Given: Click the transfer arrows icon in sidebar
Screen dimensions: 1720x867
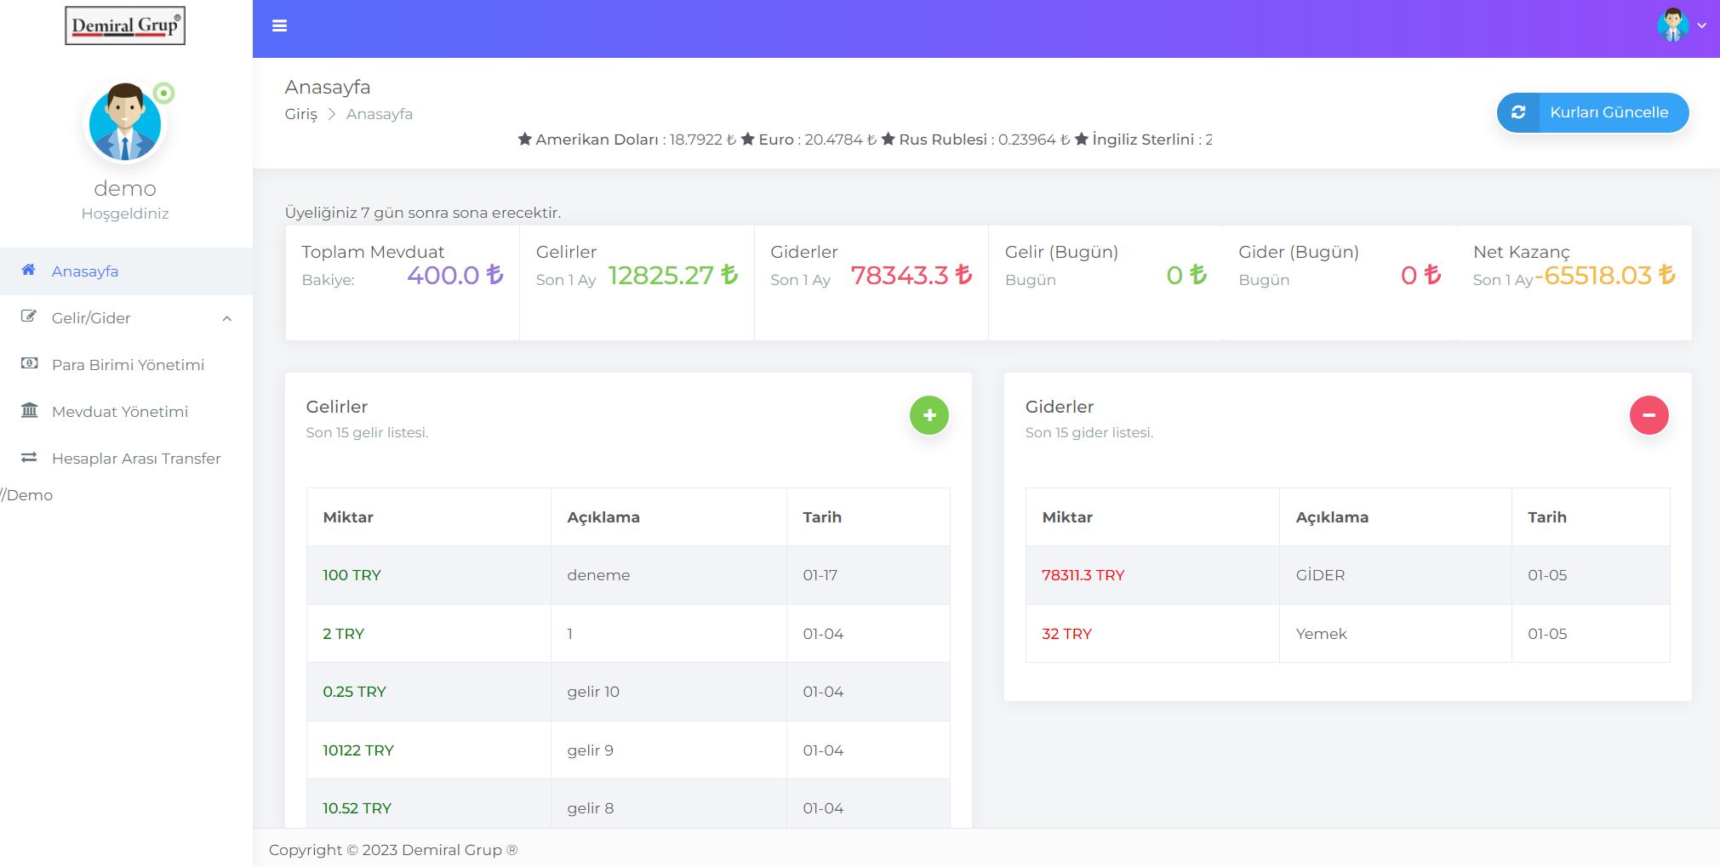Looking at the screenshot, I should coord(29,458).
